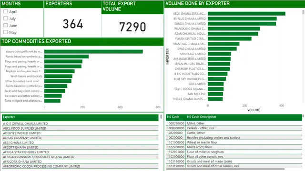Click Groats and meal of maize row
Screen dimensions: 305x171
click(234, 161)
